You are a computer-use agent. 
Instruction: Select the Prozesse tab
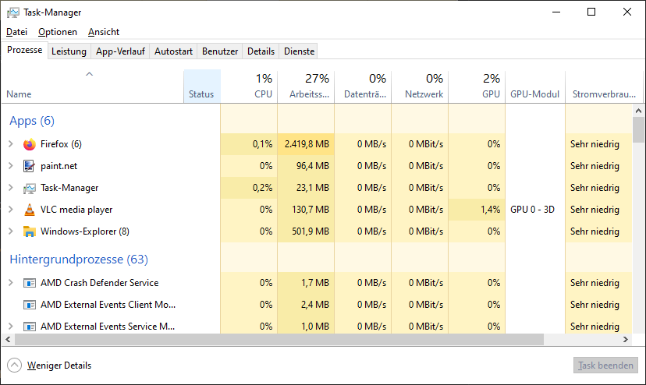(25, 50)
